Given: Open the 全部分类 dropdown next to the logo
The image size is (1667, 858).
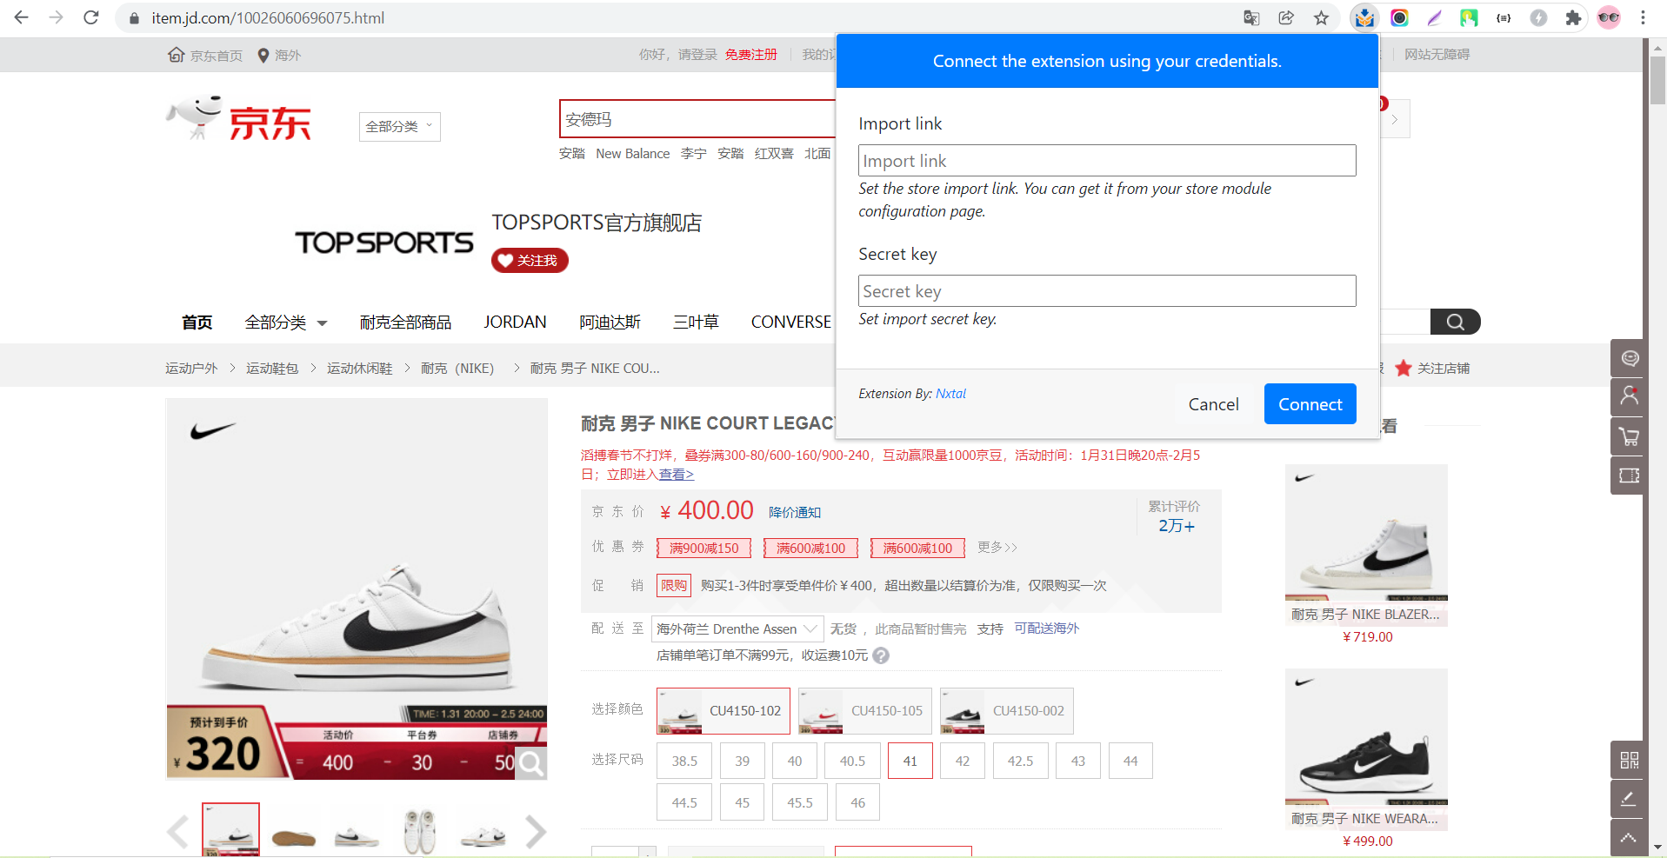Looking at the screenshot, I should tap(400, 127).
